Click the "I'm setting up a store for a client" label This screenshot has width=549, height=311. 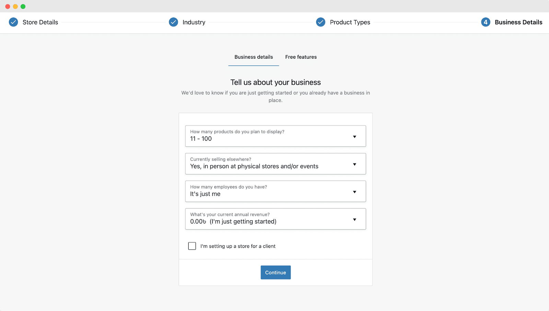point(238,246)
